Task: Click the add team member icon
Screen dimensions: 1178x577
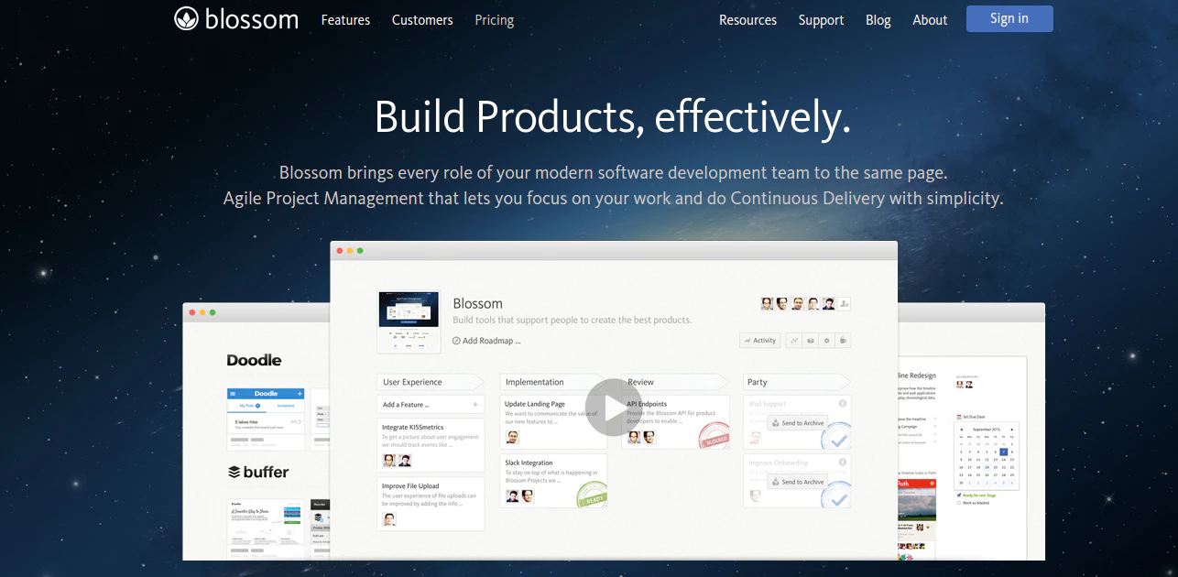Action: 844,303
